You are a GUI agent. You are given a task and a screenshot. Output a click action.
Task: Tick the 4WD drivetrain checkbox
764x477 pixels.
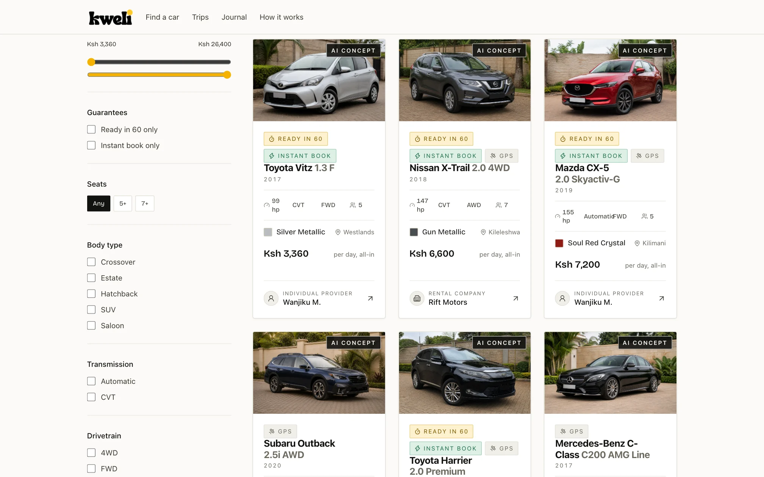[91, 453]
